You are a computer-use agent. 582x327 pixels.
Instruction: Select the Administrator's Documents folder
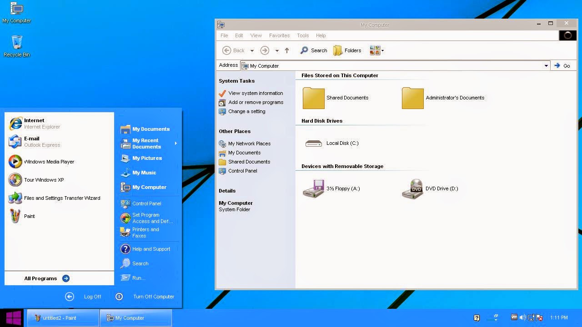tap(443, 98)
